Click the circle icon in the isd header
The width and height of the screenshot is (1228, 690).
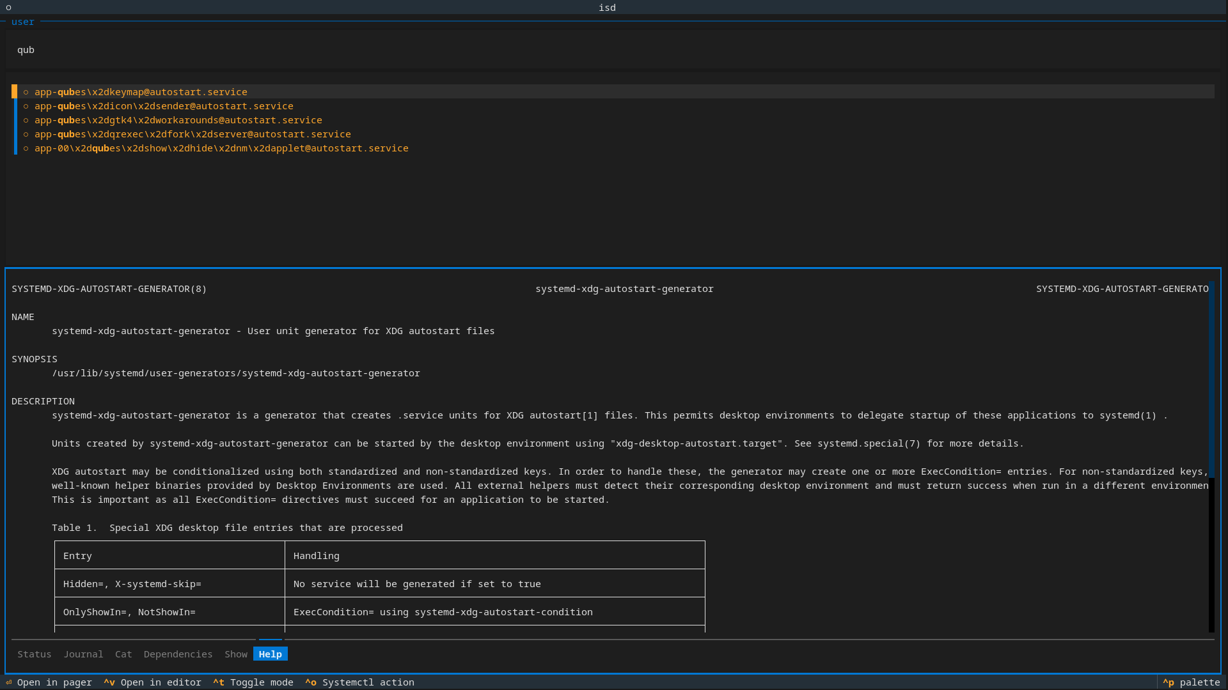tap(8, 8)
